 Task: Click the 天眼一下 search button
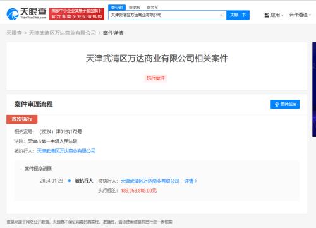(238, 15)
